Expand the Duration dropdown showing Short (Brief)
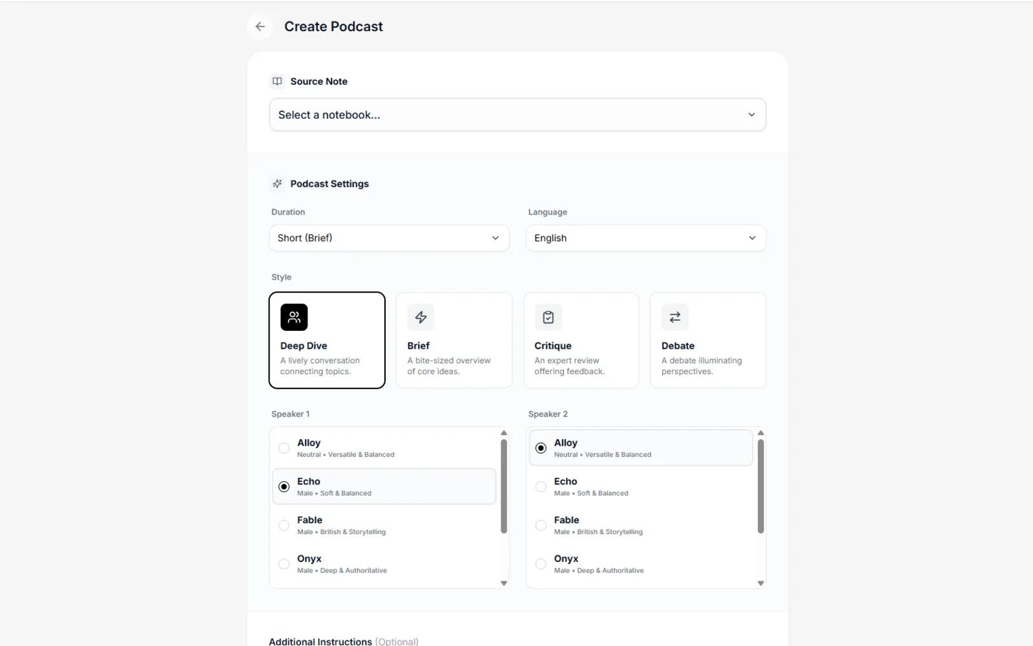1033x646 pixels. tap(389, 238)
